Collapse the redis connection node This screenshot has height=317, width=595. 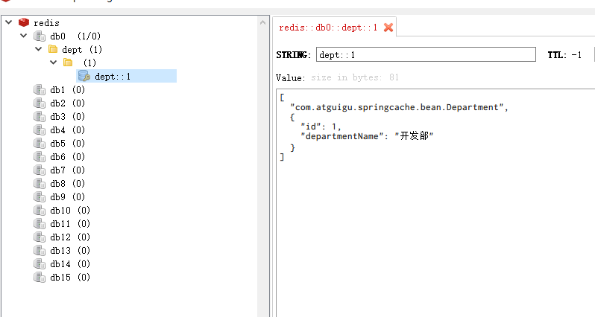9,22
